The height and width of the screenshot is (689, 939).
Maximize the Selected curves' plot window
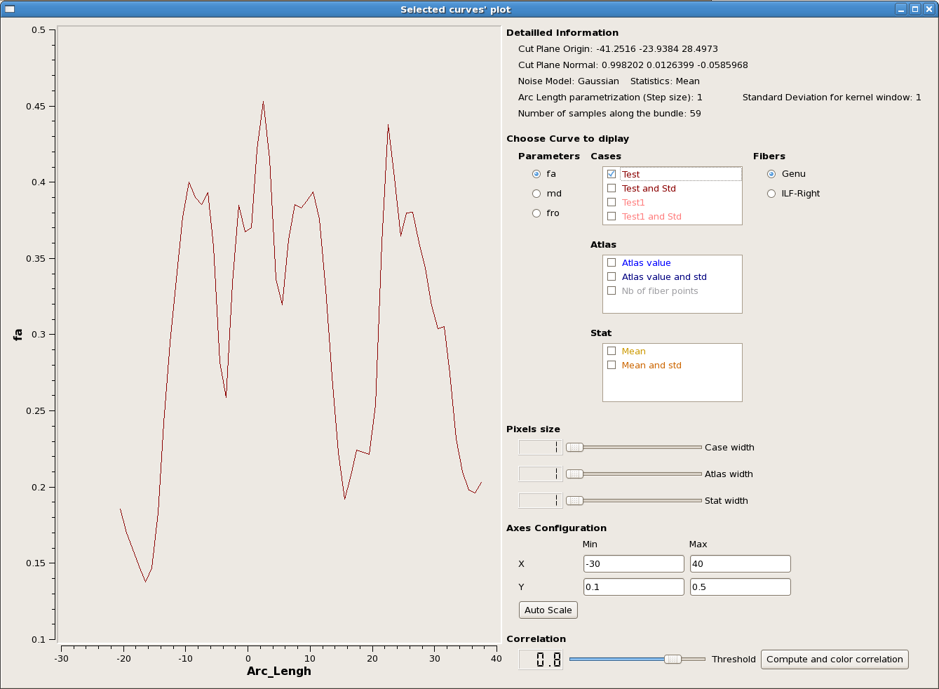915,9
